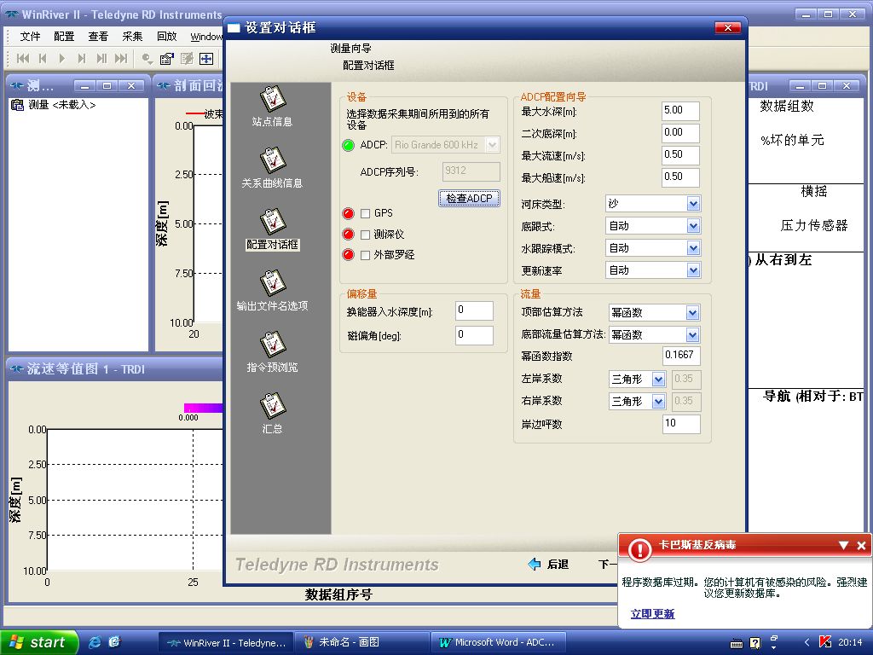This screenshot has width=873, height=655.
Task: Click the 立即更新 link
Action: [652, 614]
